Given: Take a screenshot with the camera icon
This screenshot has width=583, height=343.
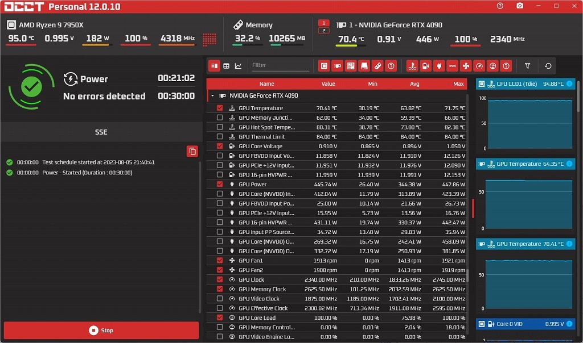Looking at the screenshot, I should pos(520,6).
